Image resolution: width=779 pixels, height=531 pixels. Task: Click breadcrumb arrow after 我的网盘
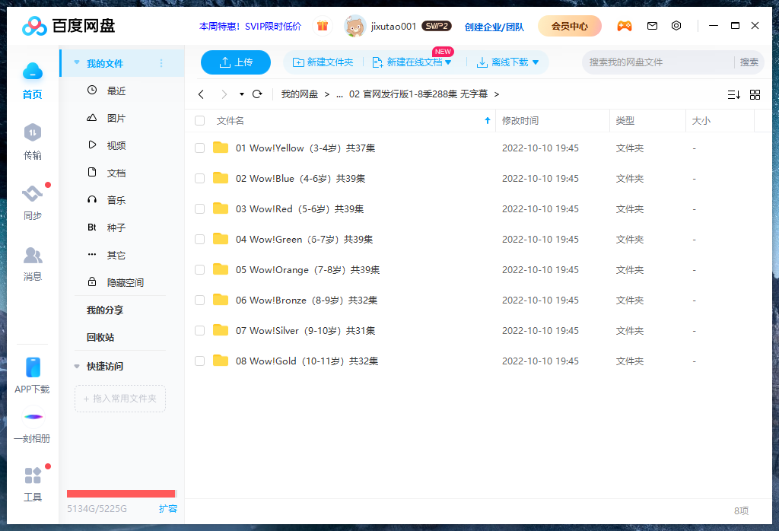[x=327, y=94]
